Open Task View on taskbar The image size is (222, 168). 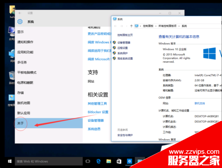(88, 161)
